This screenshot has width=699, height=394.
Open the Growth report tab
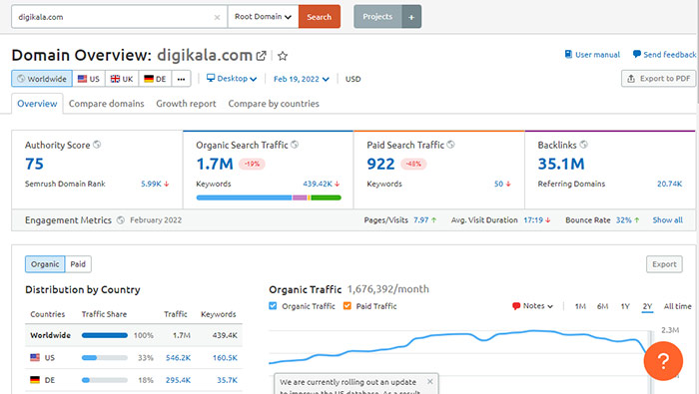point(186,104)
